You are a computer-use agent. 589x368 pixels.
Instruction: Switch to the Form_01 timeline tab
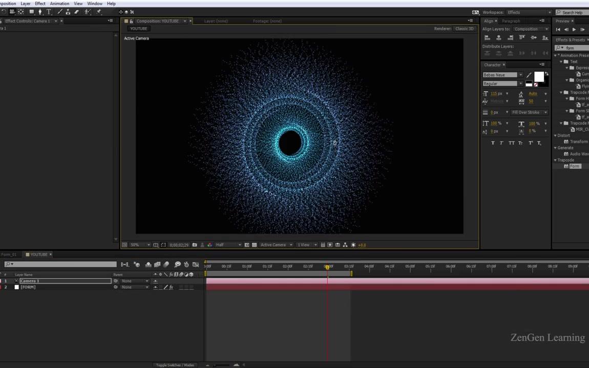8,254
